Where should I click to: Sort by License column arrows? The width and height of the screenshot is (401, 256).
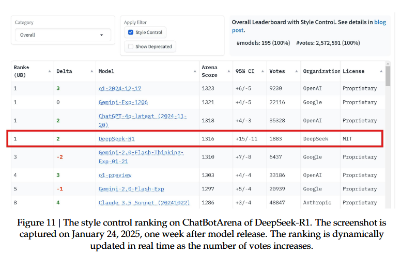[380, 71]
